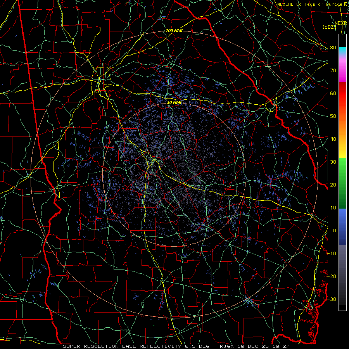The width and height of the screenshot is (349, 349).
Task: Select the 40 value on the dBZ scale
Action: [x=333, y=139]
